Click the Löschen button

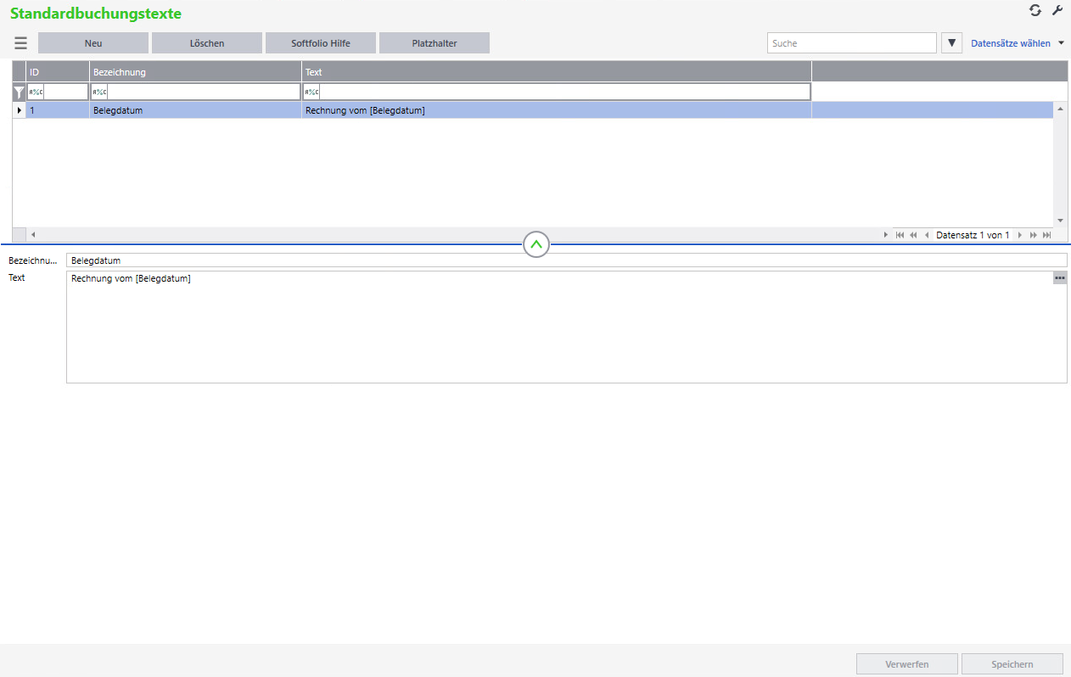(207, 43)
